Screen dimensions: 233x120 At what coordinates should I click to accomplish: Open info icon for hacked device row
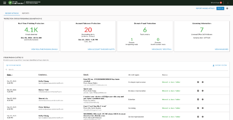(x=203, y=100)
